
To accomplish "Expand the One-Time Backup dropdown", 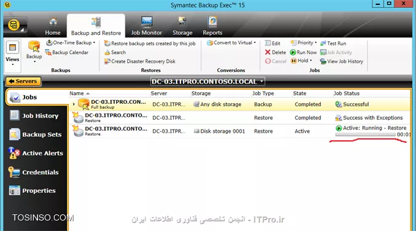I will (x=71, y=43).
